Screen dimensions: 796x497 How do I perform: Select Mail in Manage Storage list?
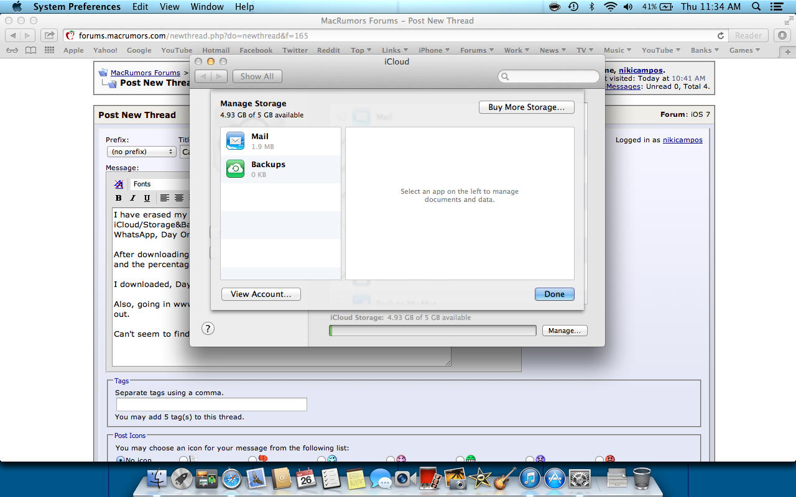coord(280,141)
